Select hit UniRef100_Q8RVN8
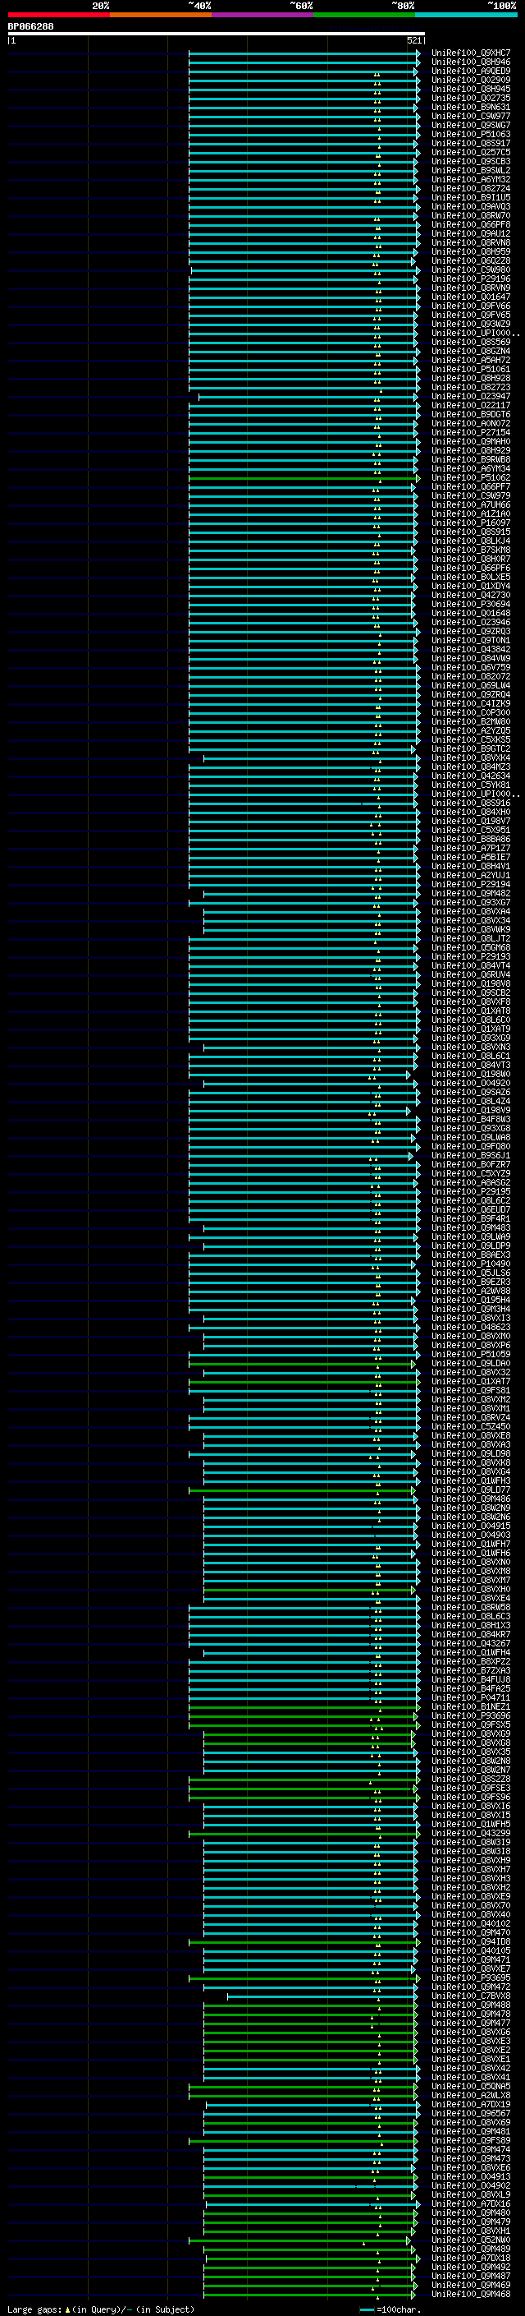525x2316 pixels. pyautogui.click(x=471, y=242)
